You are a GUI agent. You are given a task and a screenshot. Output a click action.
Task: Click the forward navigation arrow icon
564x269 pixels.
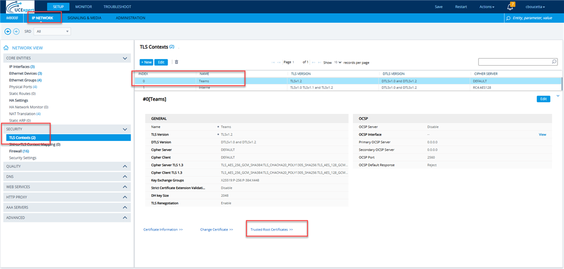pos(16,31)
